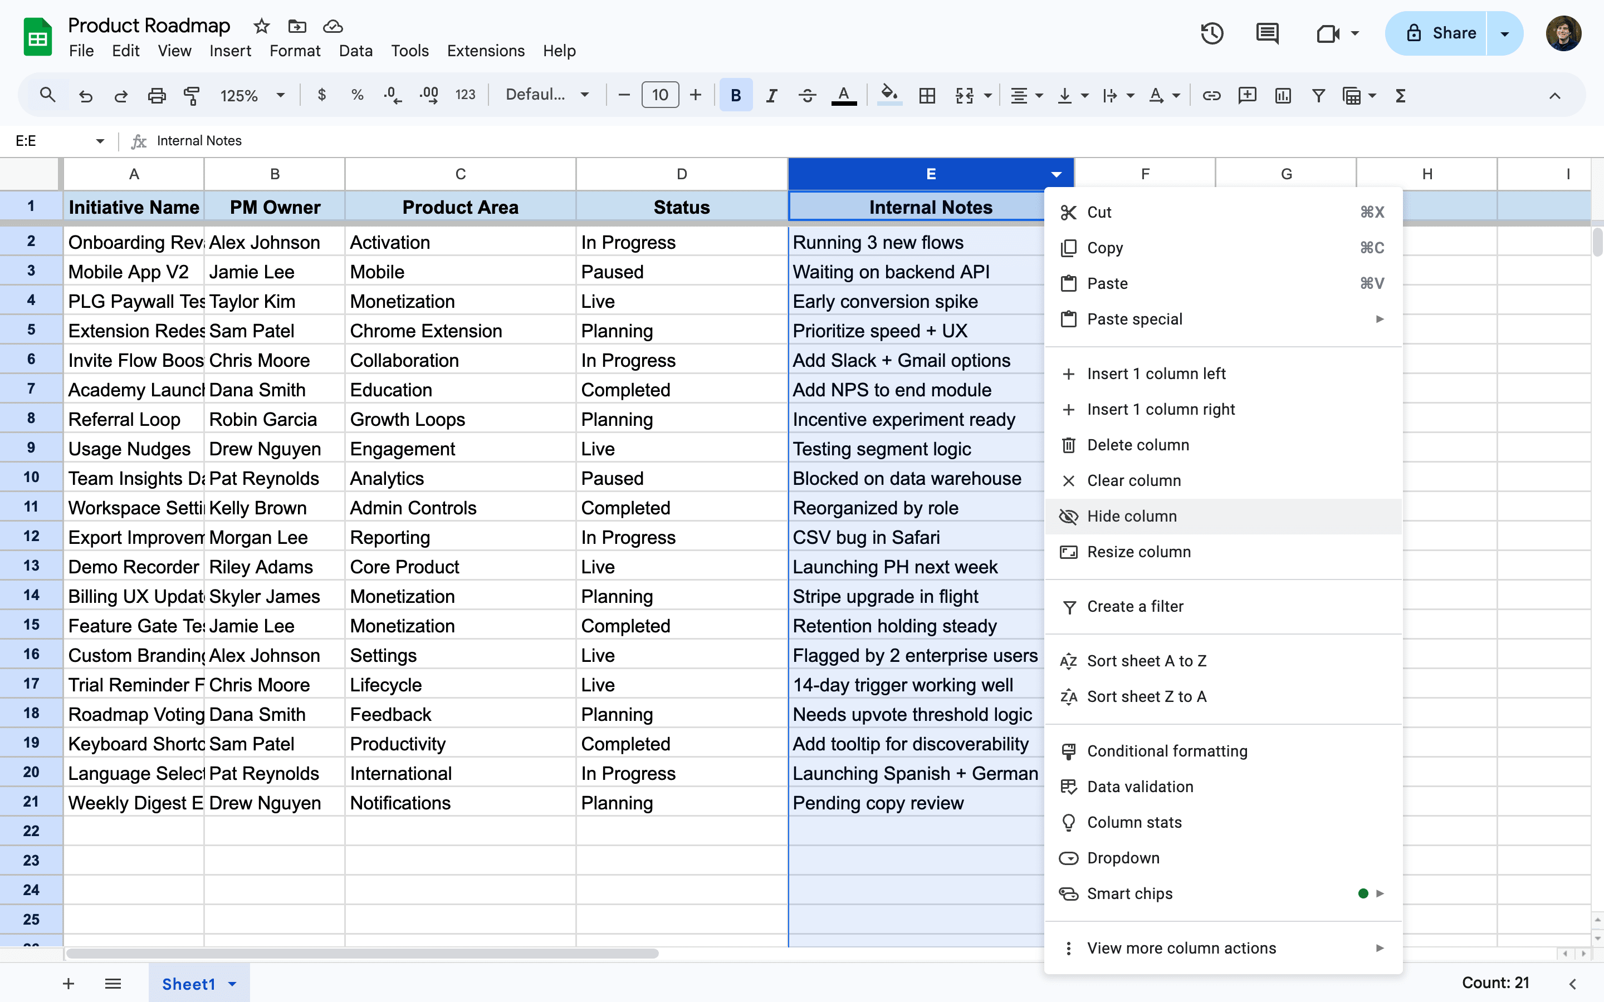The width and height of the screenshot is (1604, 1002).
Task: Open vertical align dropdown
Action: click(x=1073, y=96)
